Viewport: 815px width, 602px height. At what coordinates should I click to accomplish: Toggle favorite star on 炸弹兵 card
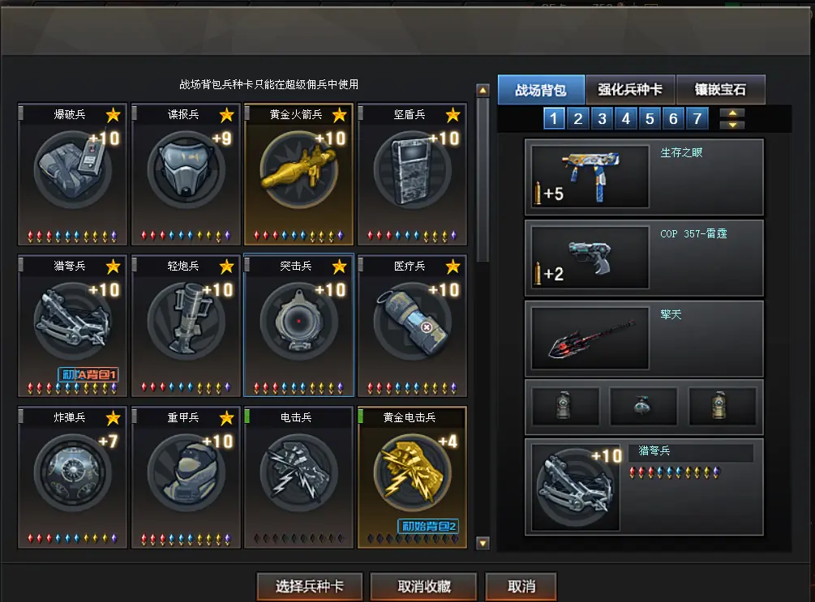click(x=113, y=417)
